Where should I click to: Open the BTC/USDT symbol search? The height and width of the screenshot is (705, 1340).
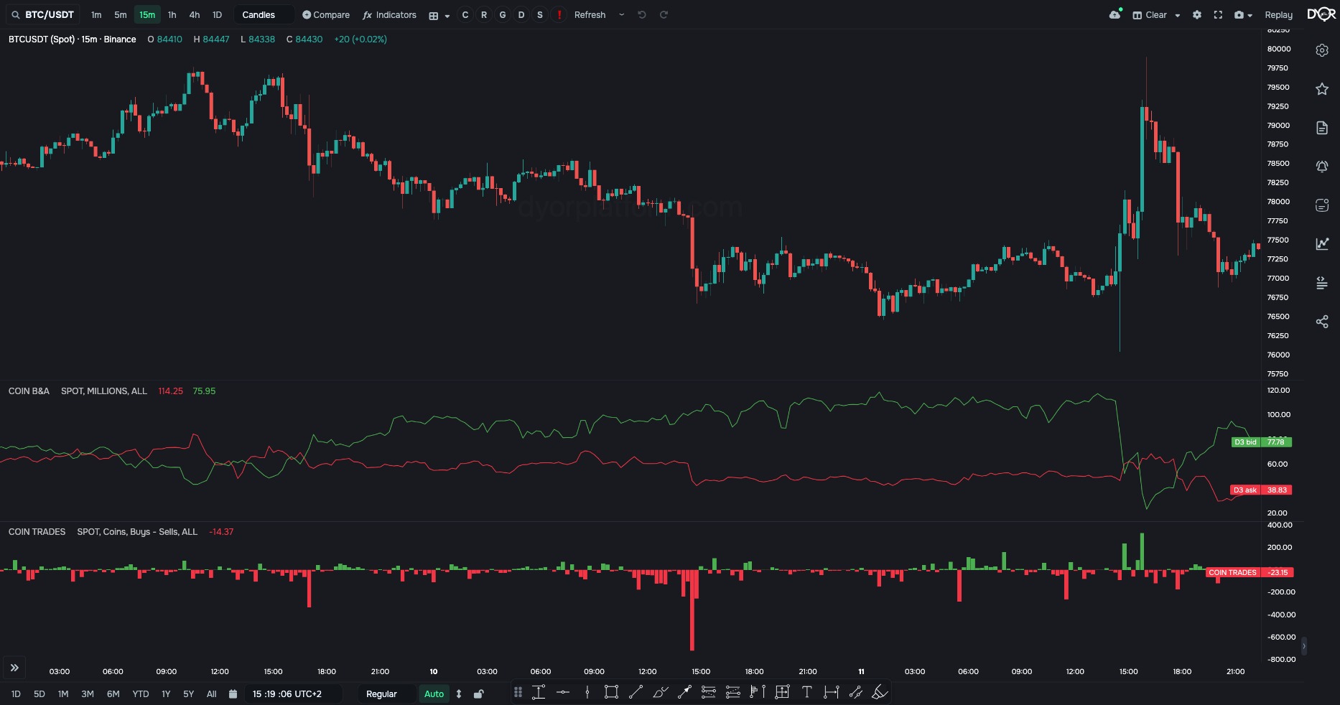(42, 14)
